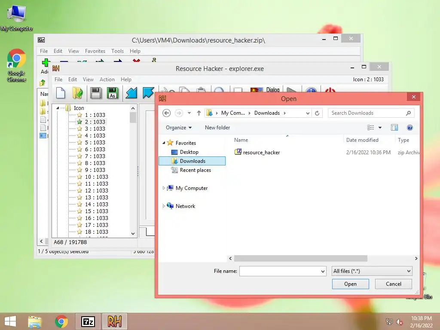This screenshot has height=330, width=440.
Task: Open Chrome from taskbar
Action: click(x=61, y=321)
